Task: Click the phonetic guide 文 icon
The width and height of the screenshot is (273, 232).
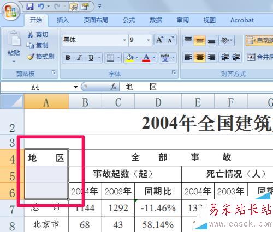Action: click(x=165, y=58)
